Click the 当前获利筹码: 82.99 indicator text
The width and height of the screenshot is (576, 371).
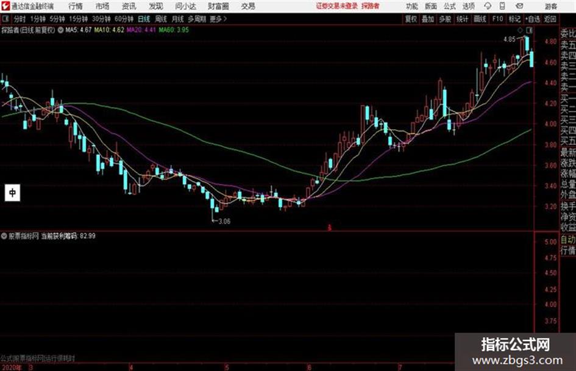point(68,236)
